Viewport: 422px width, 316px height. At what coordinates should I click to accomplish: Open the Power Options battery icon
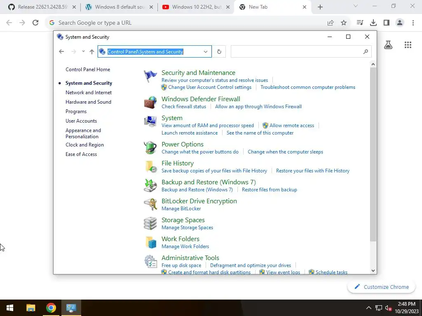[x=150, y=148]
